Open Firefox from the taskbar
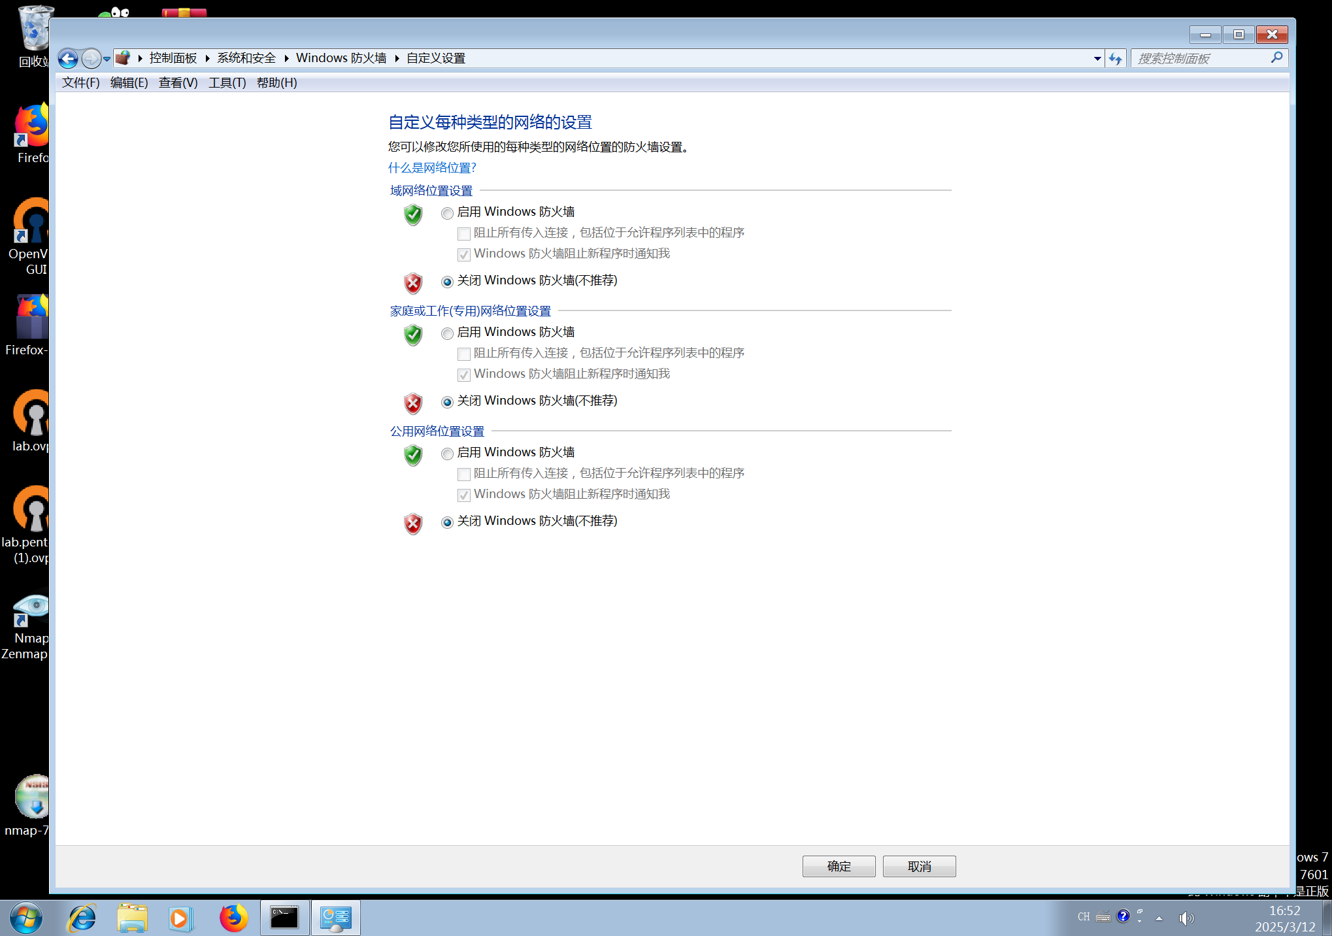This screenshot has height=936, width=1332. click(233, 918)
